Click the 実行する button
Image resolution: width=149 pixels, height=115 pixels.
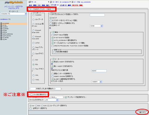coord(142,113)
